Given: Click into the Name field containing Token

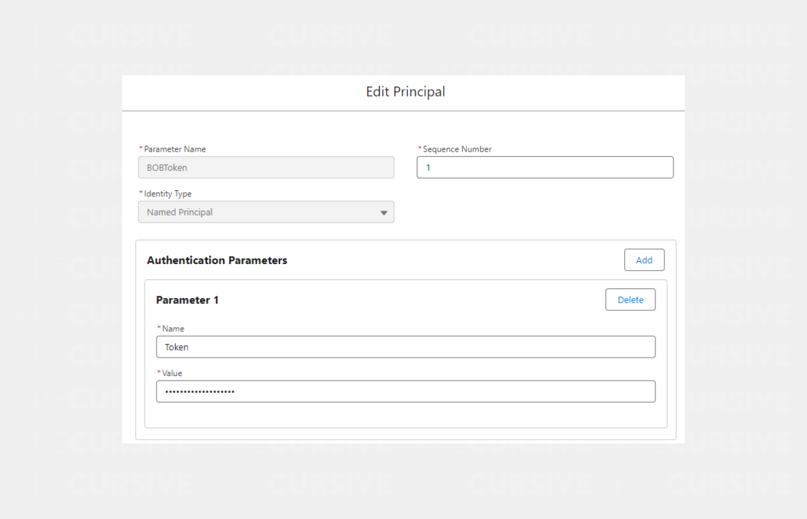Looking at the screenshot, I should (x=405, y=347).
